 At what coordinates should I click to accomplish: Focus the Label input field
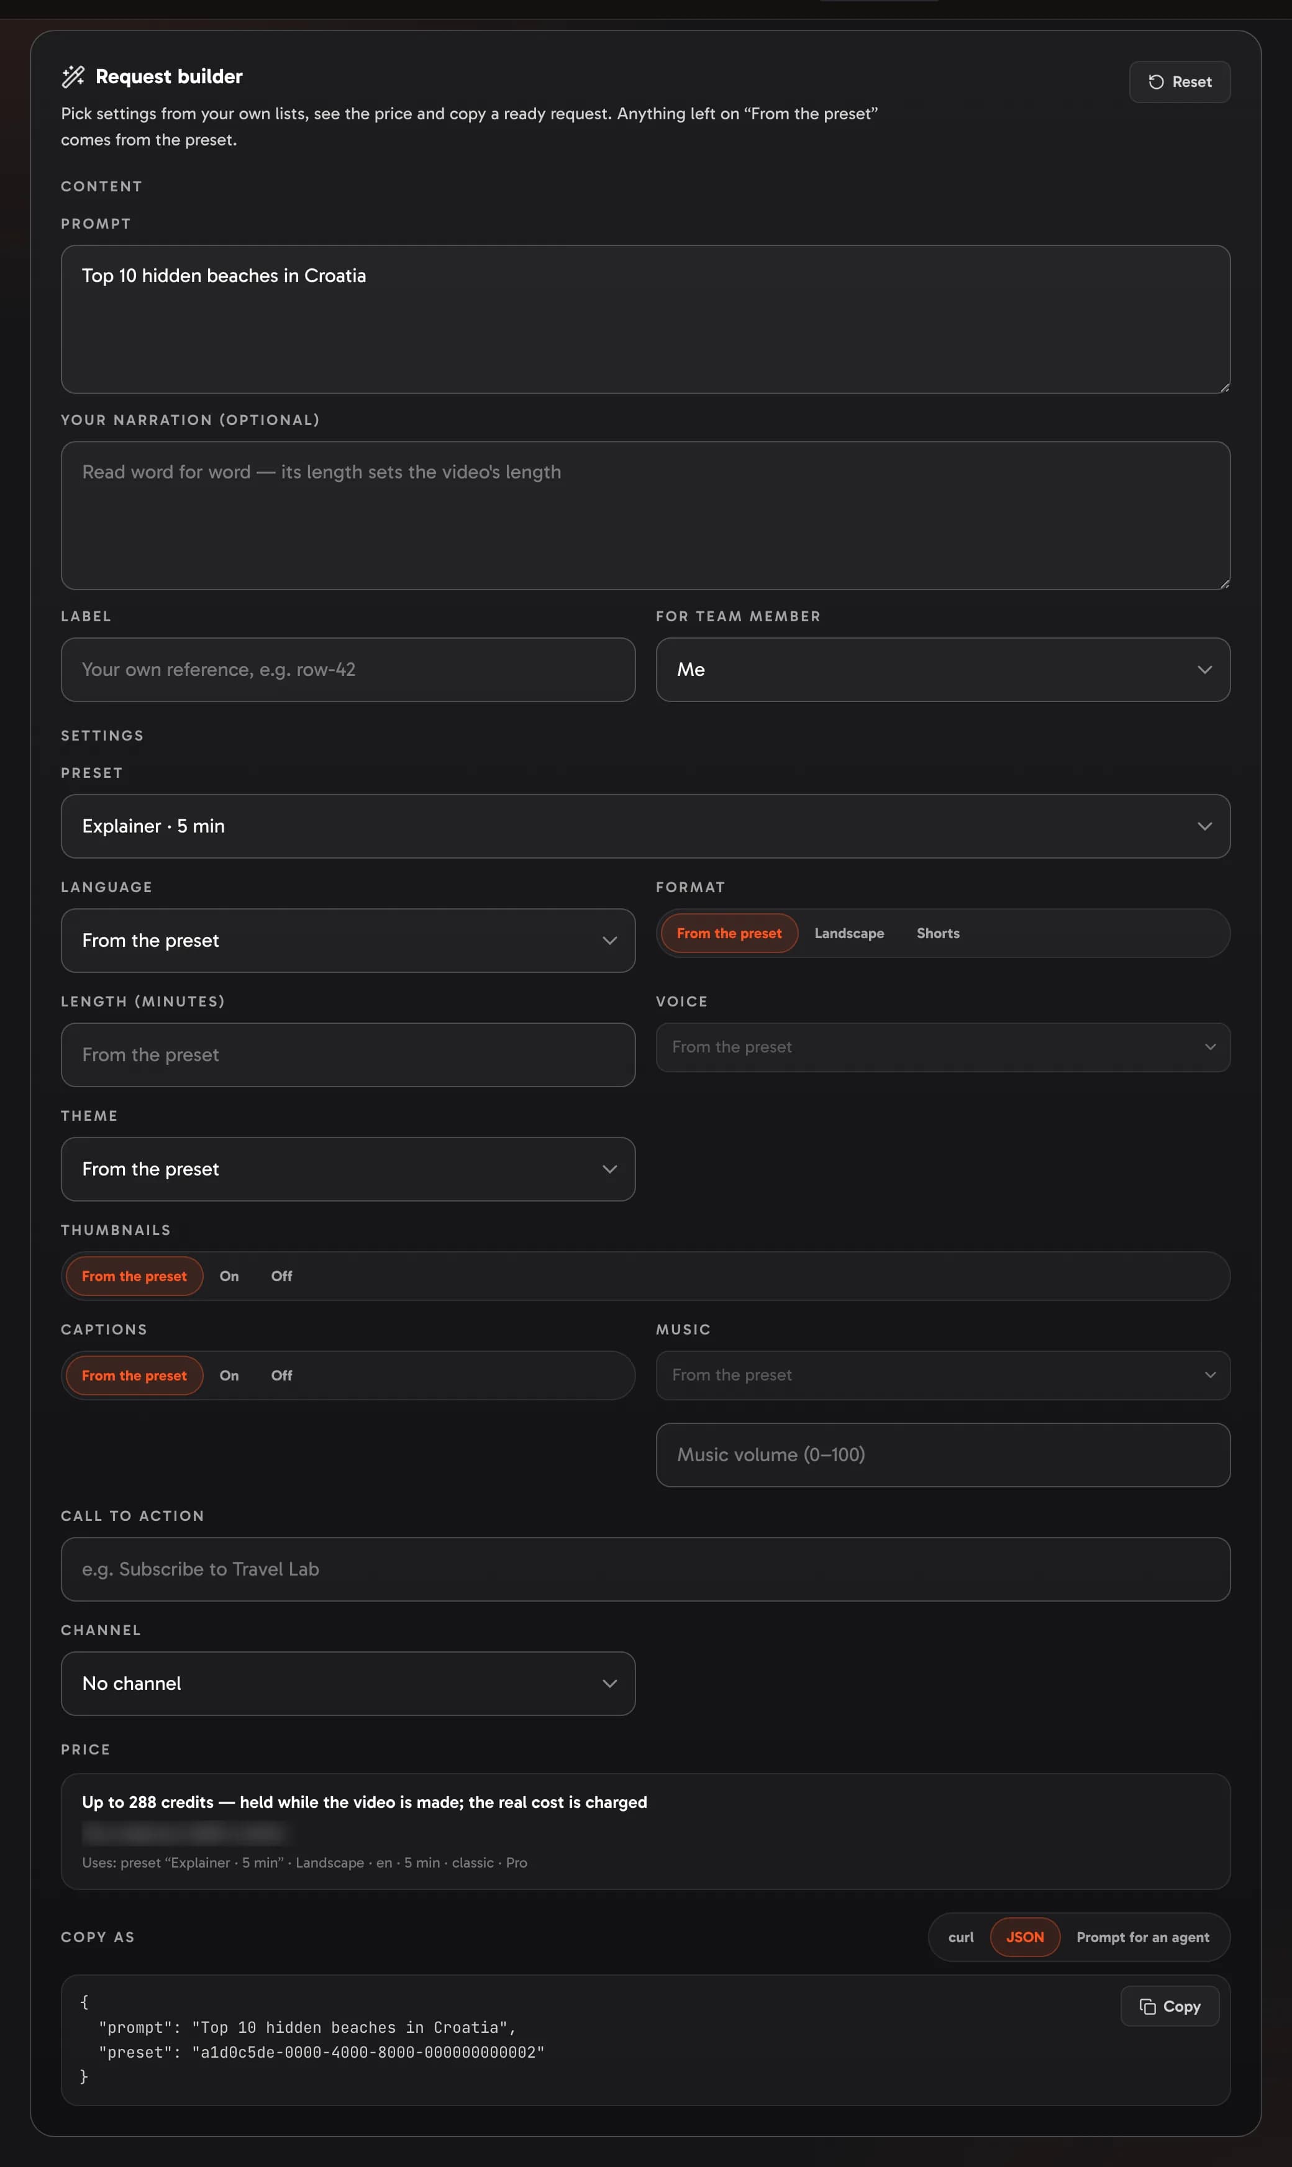pos(347,670)
